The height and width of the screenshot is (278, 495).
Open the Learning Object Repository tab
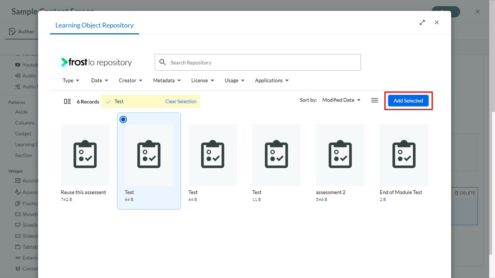[x=94, y=25]
